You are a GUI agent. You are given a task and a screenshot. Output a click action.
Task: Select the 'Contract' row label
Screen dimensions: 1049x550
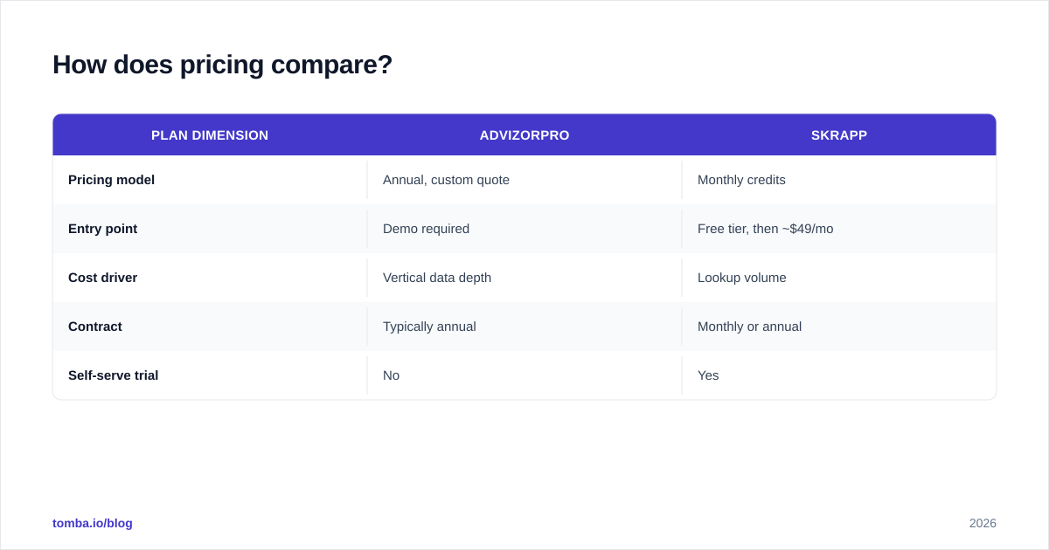point(95,327)
